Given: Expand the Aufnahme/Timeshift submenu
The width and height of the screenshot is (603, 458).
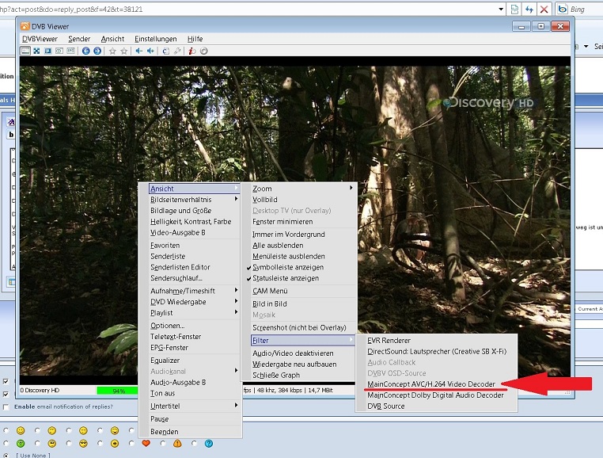Looking at the screenshot, I should click(194, 291).
